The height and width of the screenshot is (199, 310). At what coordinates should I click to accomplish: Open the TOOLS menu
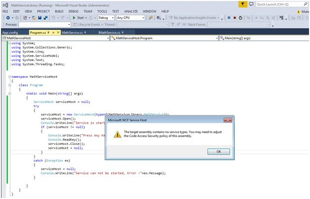(x=102, y=11)
